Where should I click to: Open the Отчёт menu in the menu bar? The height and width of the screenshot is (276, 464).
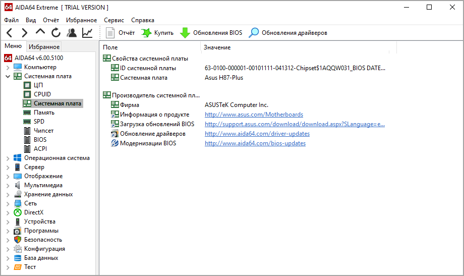tap(51, 20)
